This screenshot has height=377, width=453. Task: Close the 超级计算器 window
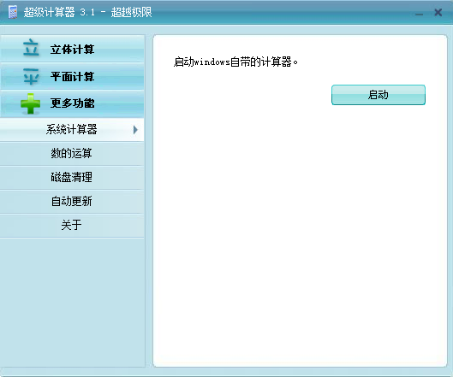point(438,13)
